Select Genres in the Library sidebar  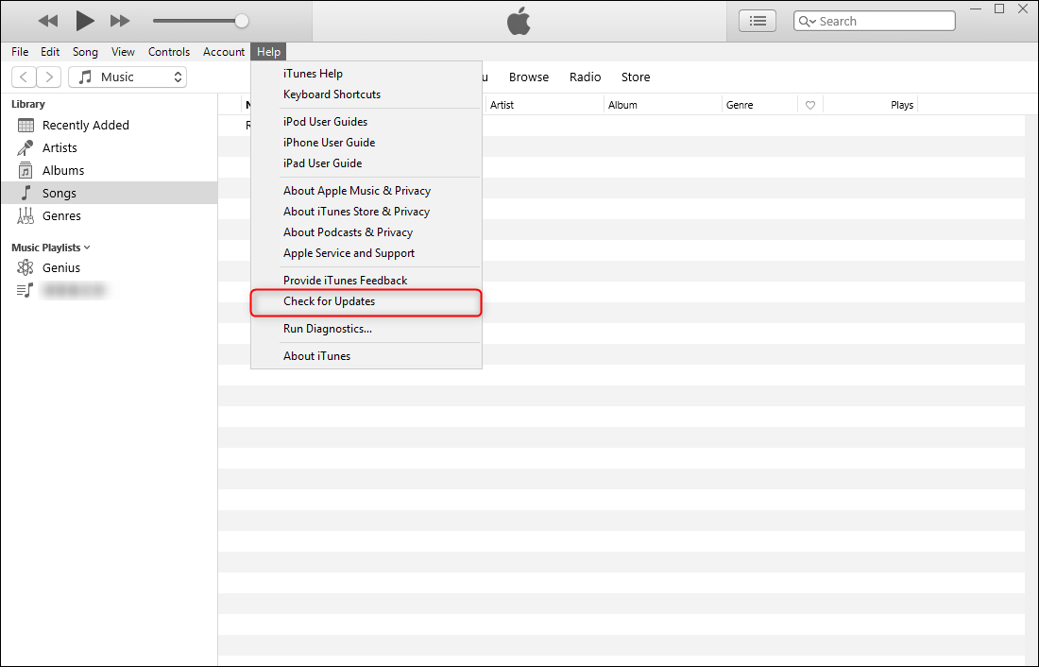coord(110,215)
